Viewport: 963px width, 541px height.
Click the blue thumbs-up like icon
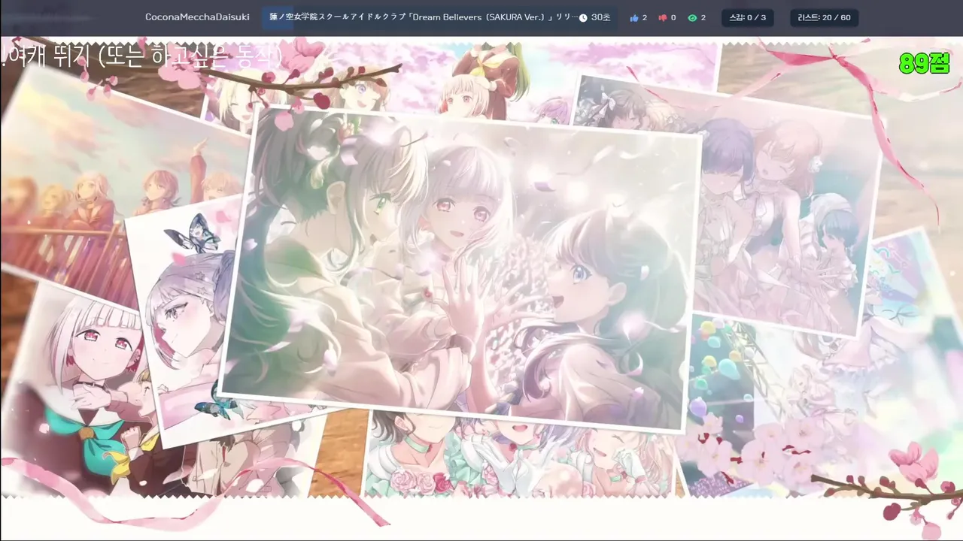click(633, 17)
